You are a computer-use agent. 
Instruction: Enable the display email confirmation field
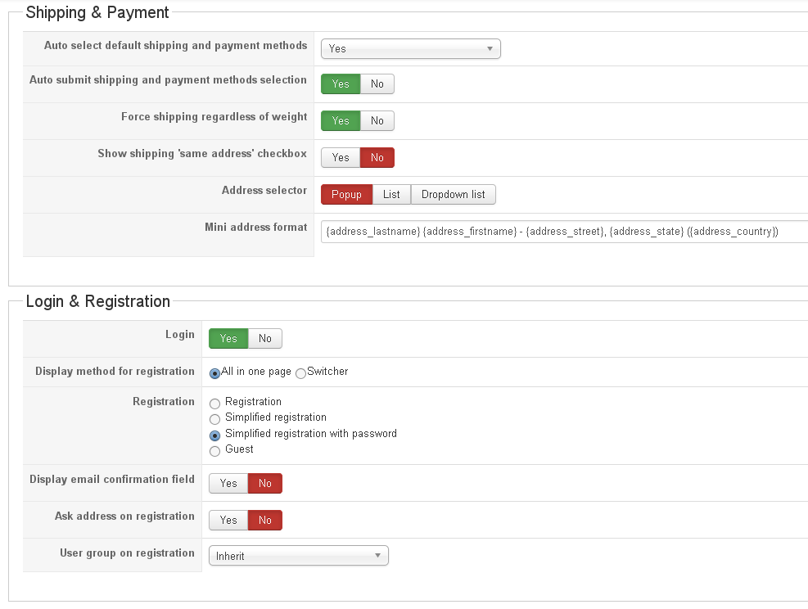228,484
